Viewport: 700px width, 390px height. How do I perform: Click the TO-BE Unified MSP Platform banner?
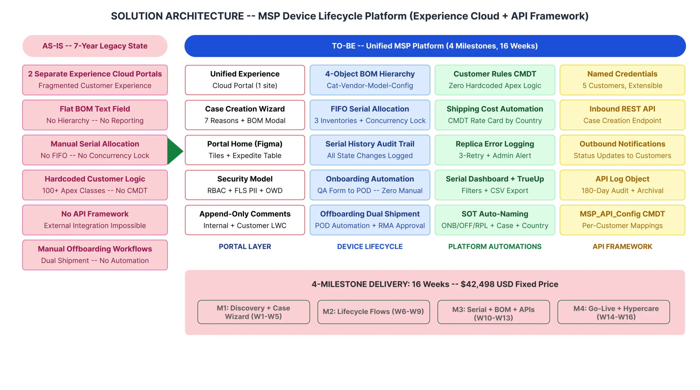click(x=435, y=46)
